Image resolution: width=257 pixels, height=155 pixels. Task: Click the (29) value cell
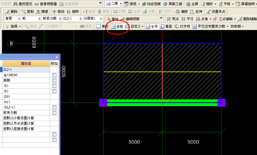point(26,97)
